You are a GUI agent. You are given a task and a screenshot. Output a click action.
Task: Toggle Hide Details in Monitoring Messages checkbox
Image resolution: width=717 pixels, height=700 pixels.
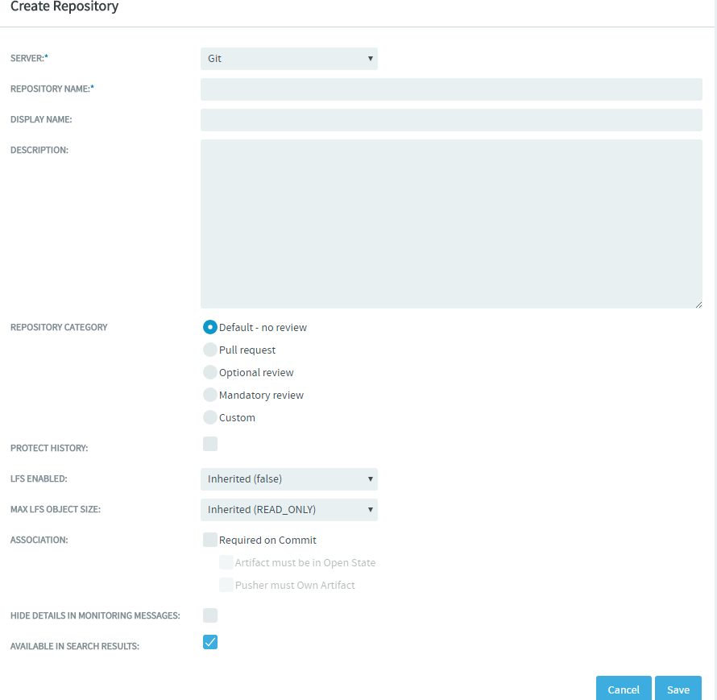click(210, 615)
